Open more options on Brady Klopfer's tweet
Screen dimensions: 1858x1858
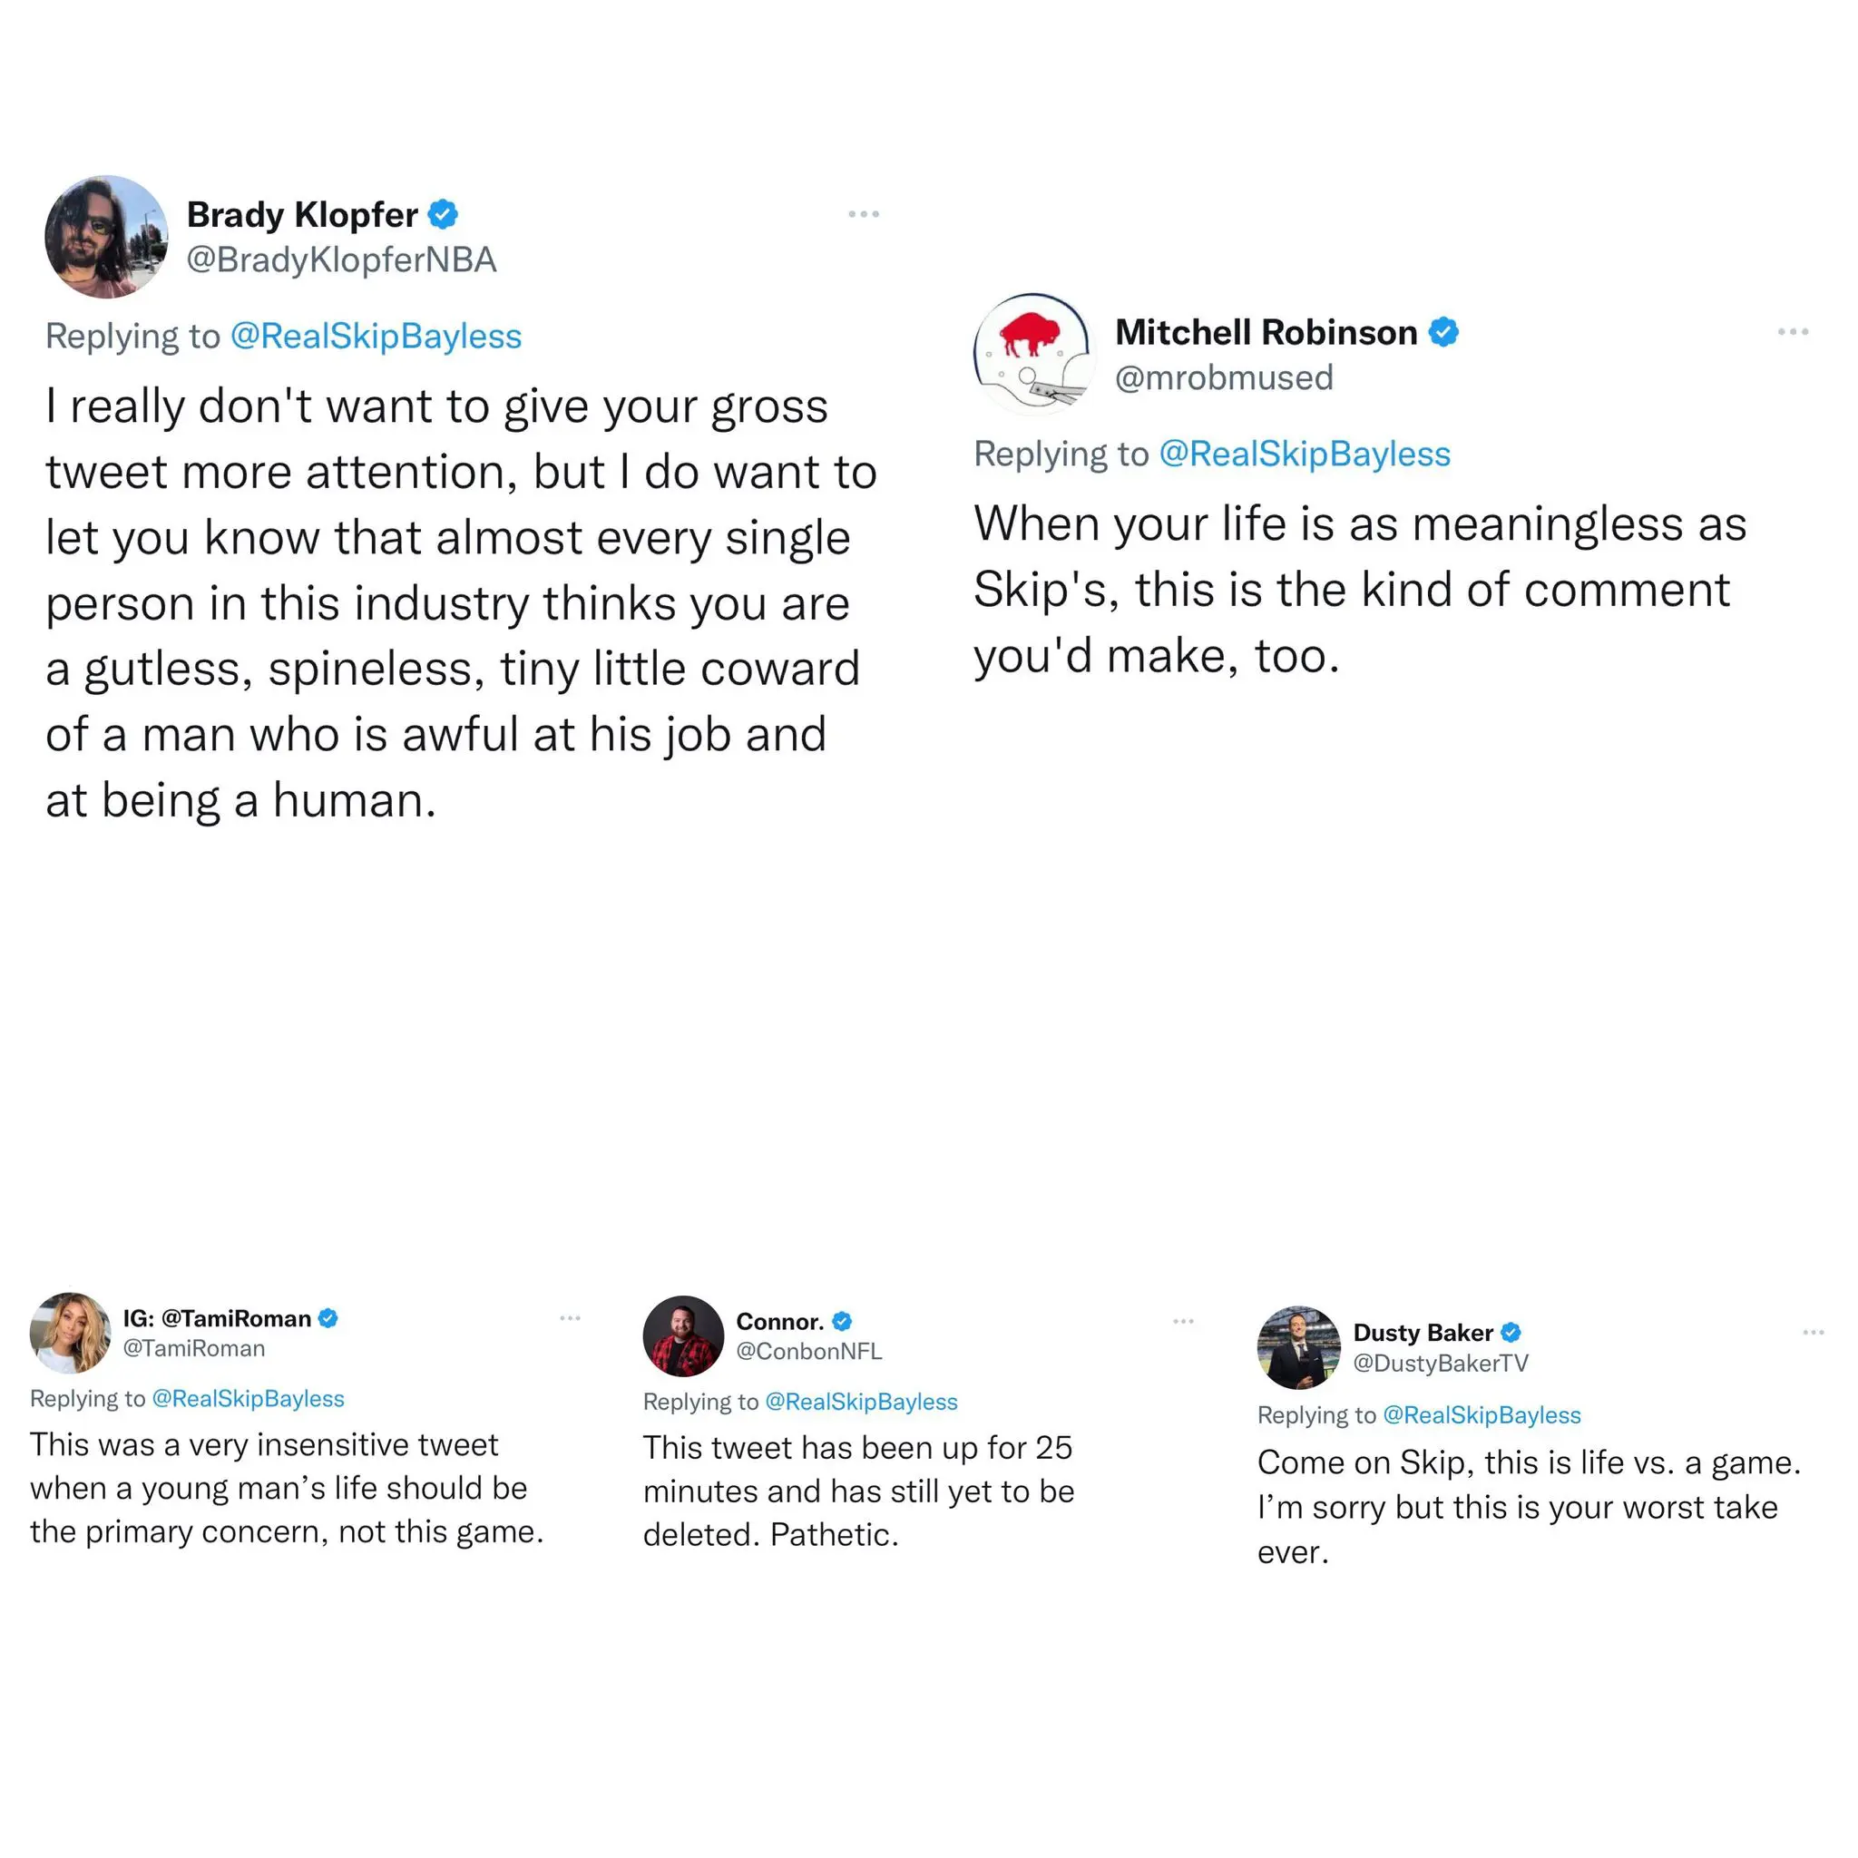click(863, 214)
